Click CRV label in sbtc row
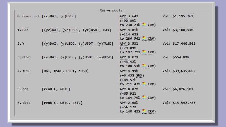 (151, 112)
